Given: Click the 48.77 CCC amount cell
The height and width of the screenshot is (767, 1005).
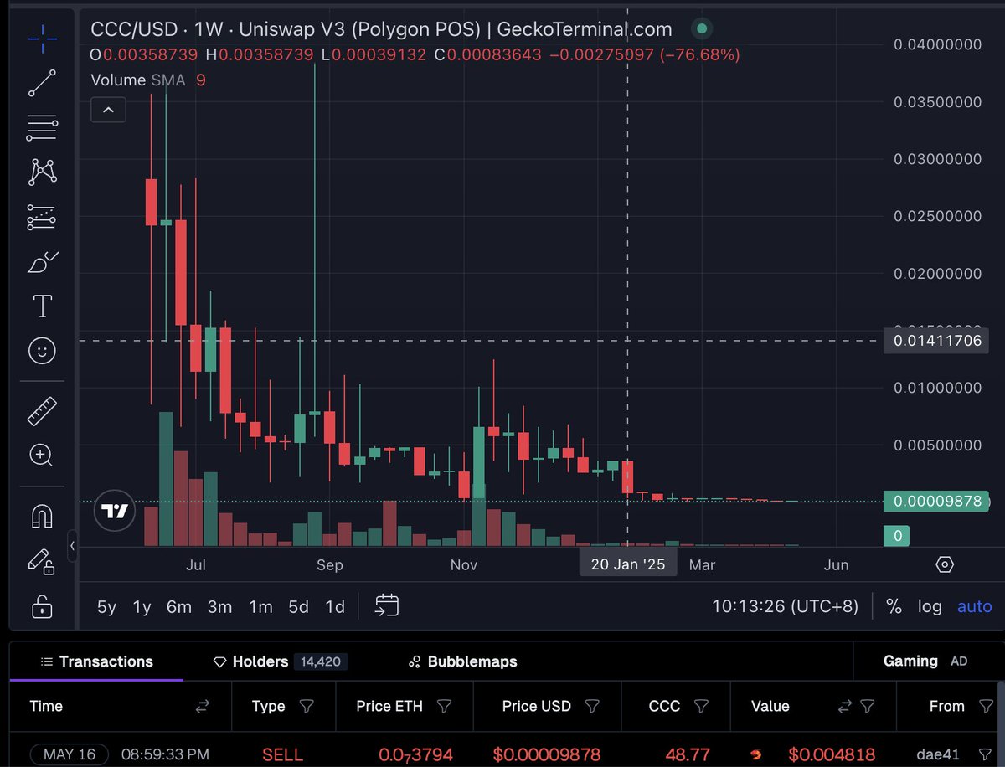Looking at the screenshot, I should pos(688,754).
